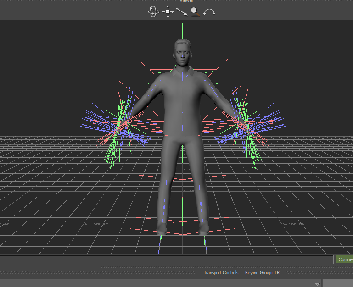This screenshot has width=353, height=287.
Task: Click the Zoom magnifying glass tool
Action: coord(196,12)
